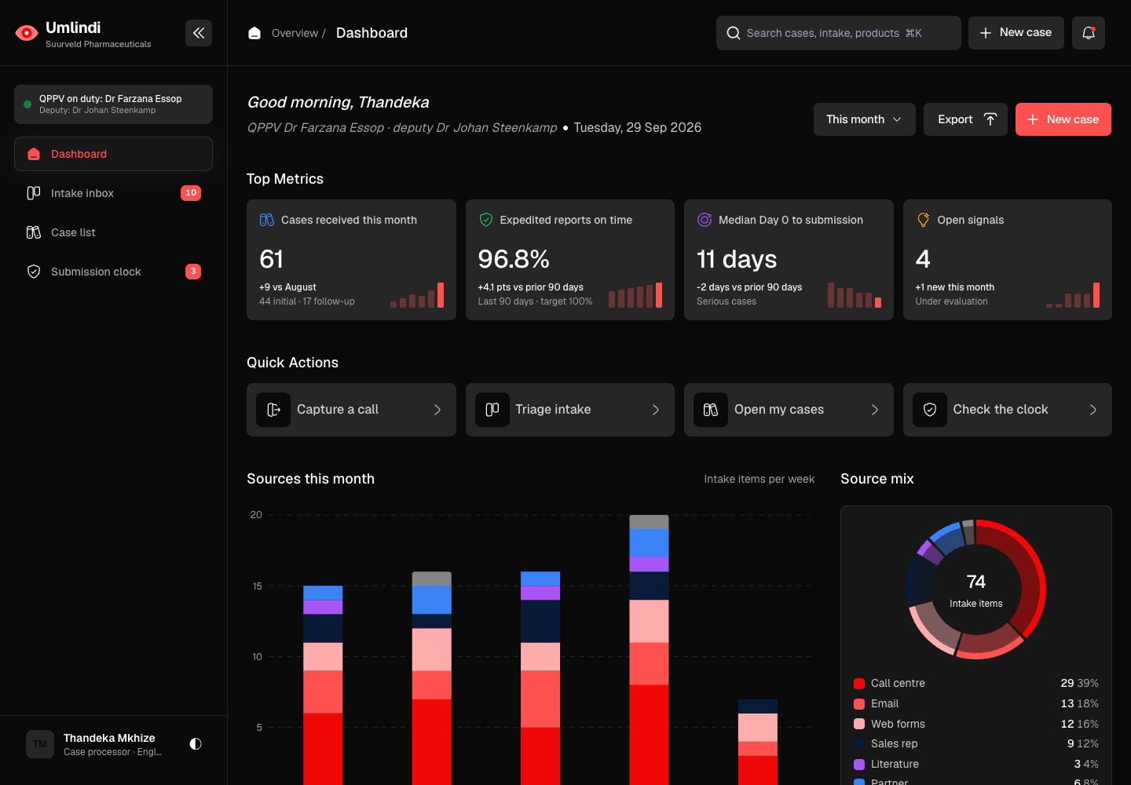1131x785 pixels.
Task: Click the top bar New case button
Action: 1016,33
